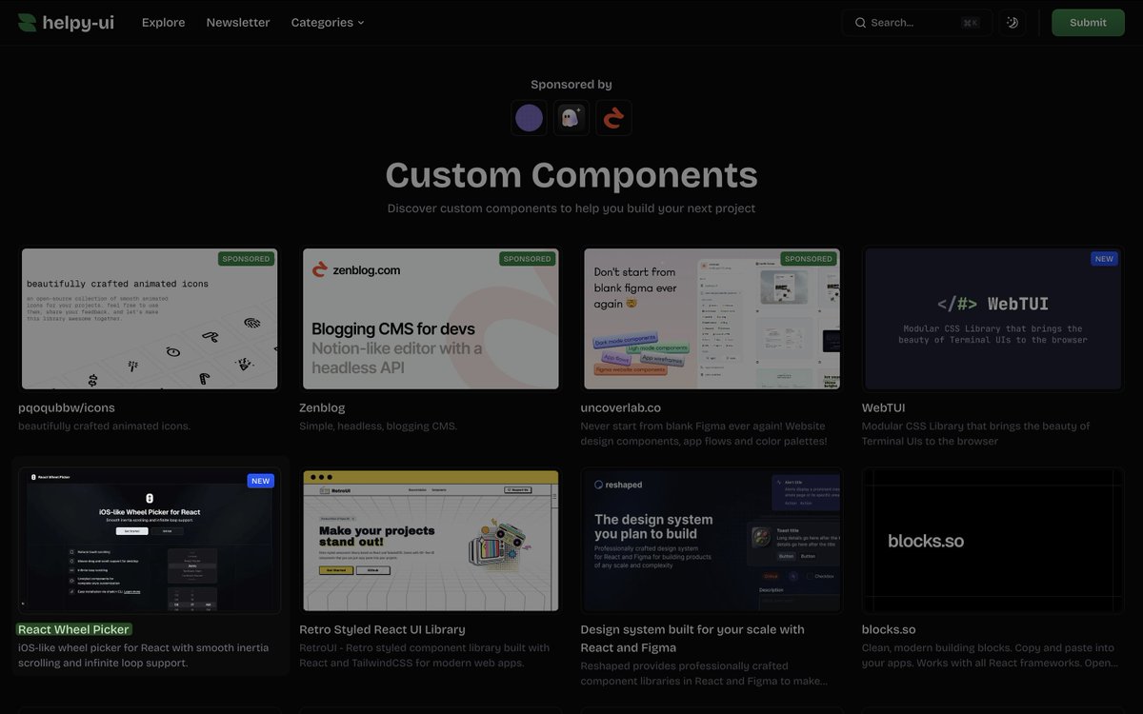Open the Zenblog Blogging CMS thumbnail
The height and width of the screenshot is (714, 1143).
click(431, 319)
